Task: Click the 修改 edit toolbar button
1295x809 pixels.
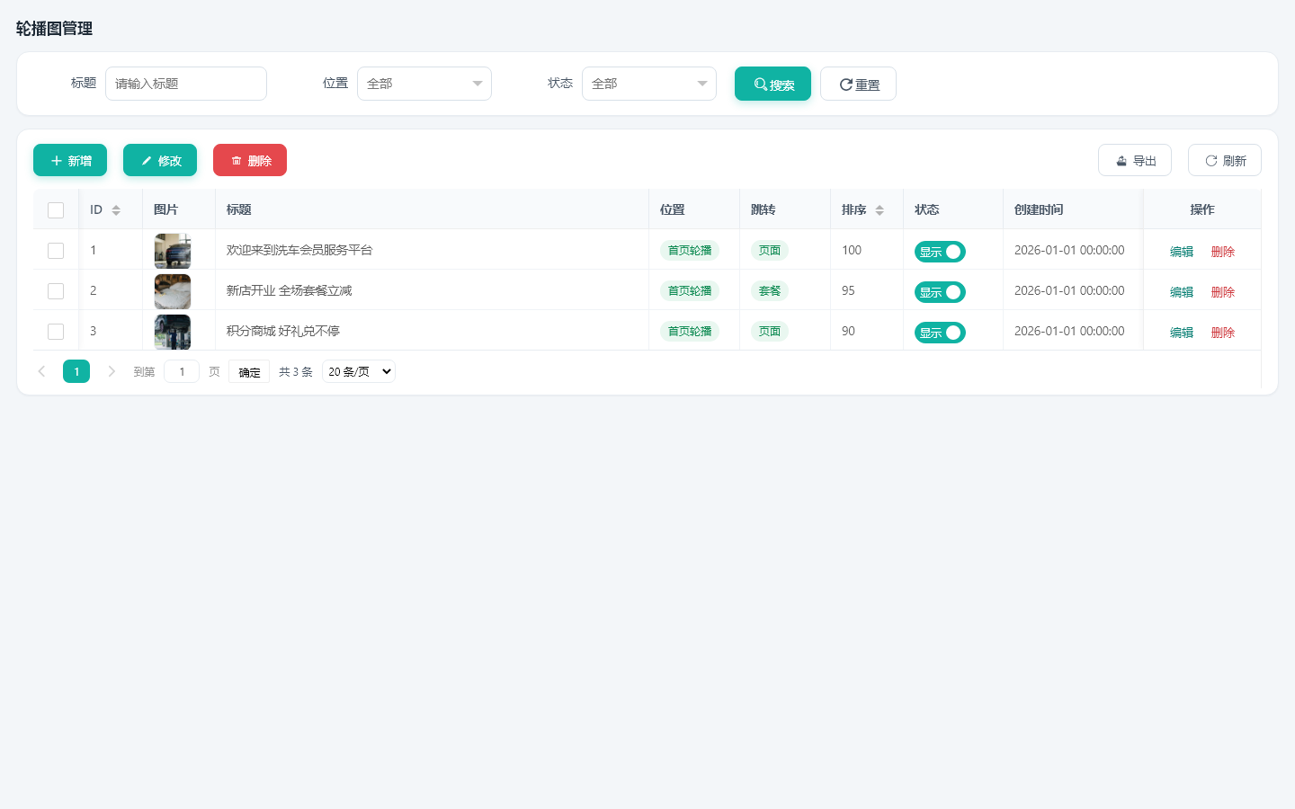Action: 160,160
